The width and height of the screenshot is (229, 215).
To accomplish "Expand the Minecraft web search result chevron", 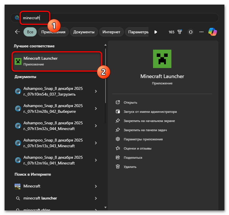I will pos(96,186).
